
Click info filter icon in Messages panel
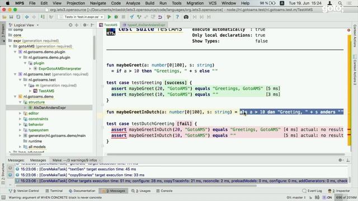click(x=10, y=175)
